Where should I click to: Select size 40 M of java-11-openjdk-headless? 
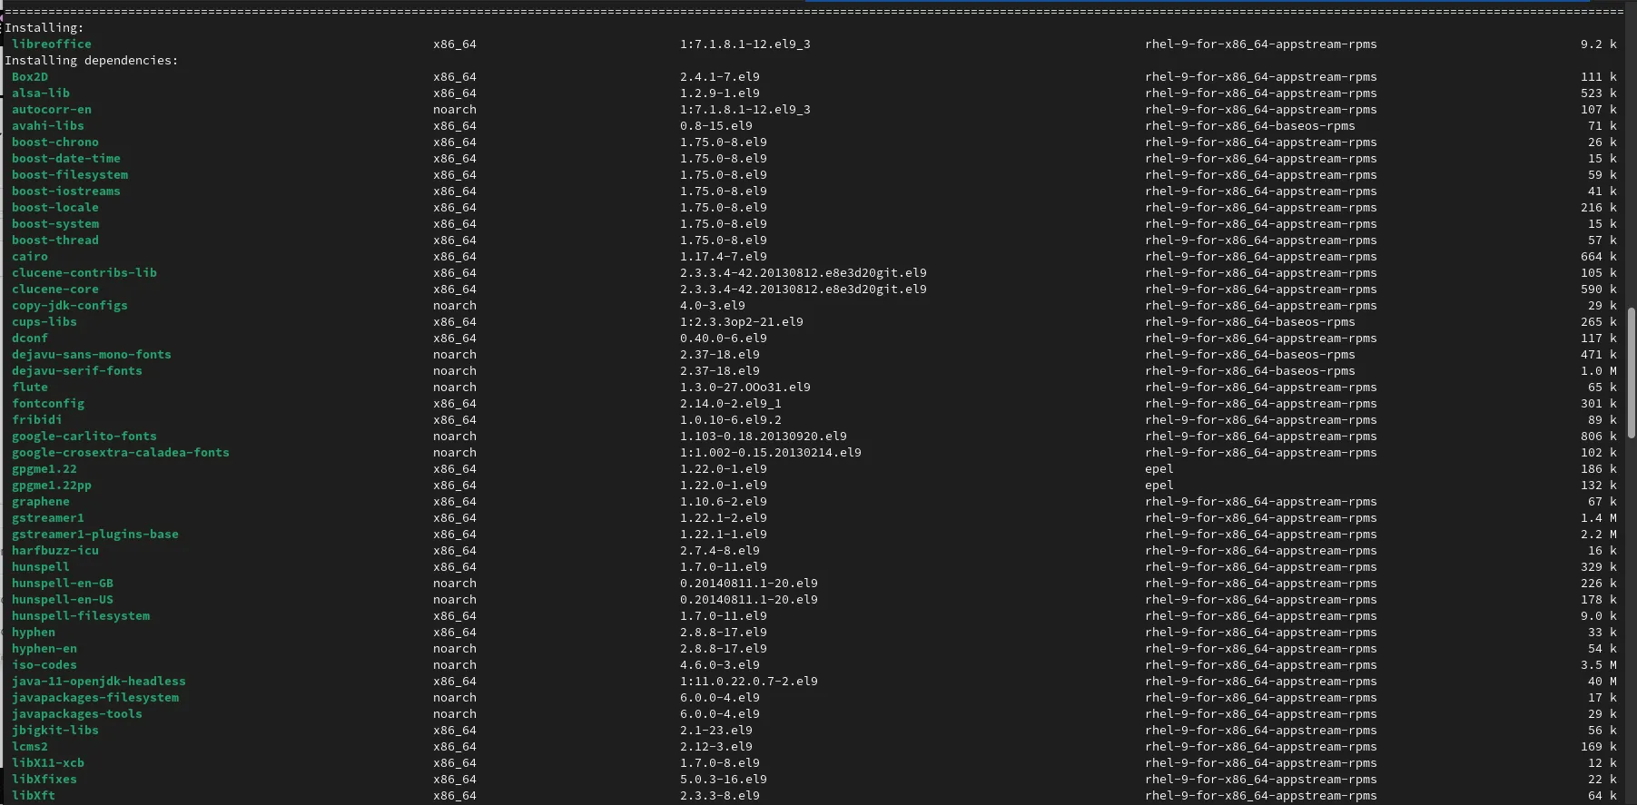[x=1602, y=681]
